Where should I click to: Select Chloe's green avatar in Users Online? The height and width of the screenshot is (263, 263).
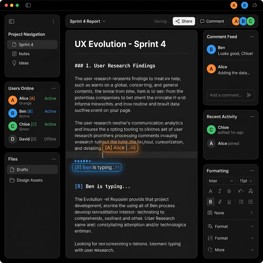[13, 126]
